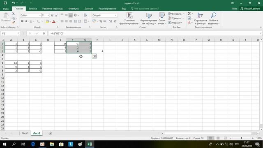Image resolution: width=263 pixels, height=148 pixels.
Task: Switch to the Данные tab
Action: [89, 9]
